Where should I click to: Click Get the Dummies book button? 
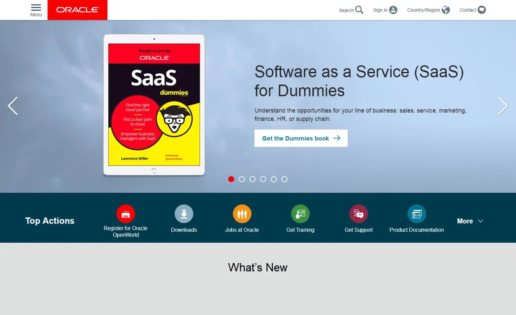pos(301,138)
